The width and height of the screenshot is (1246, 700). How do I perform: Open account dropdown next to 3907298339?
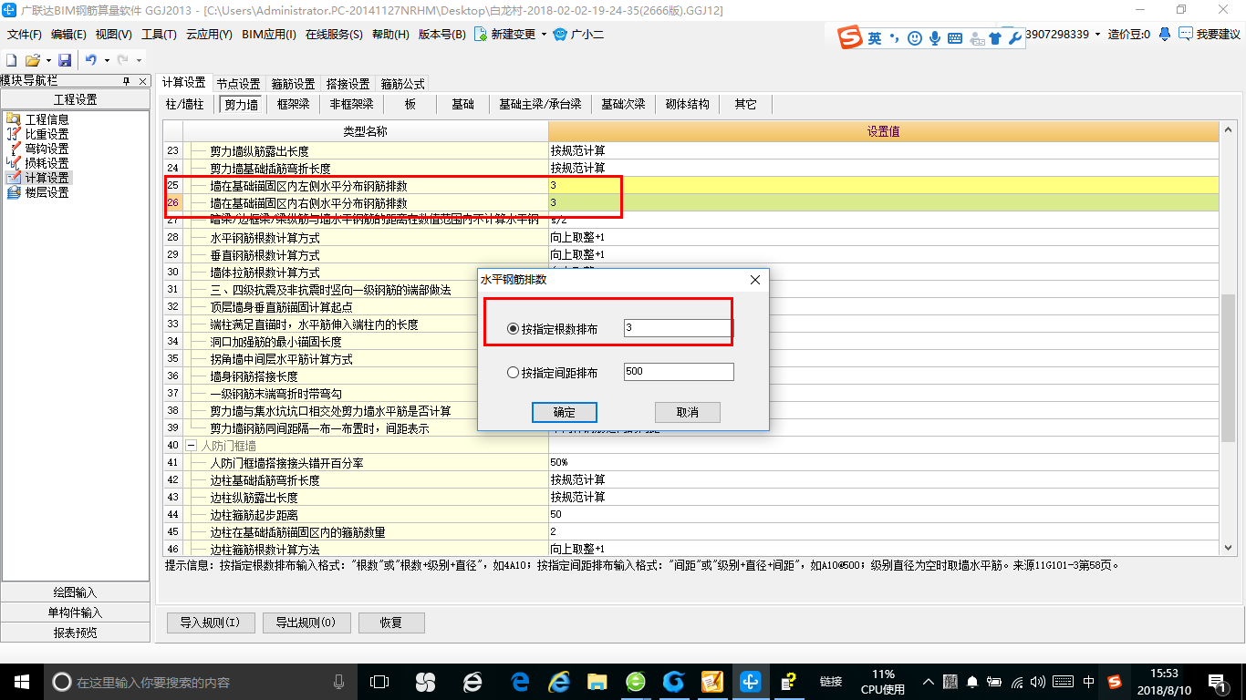tap(1097, 35)
